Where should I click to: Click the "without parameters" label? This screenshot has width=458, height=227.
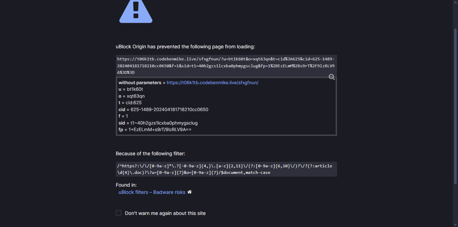(x=140, y=83)
